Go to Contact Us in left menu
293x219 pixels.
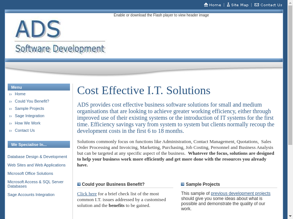coord(25,130)
